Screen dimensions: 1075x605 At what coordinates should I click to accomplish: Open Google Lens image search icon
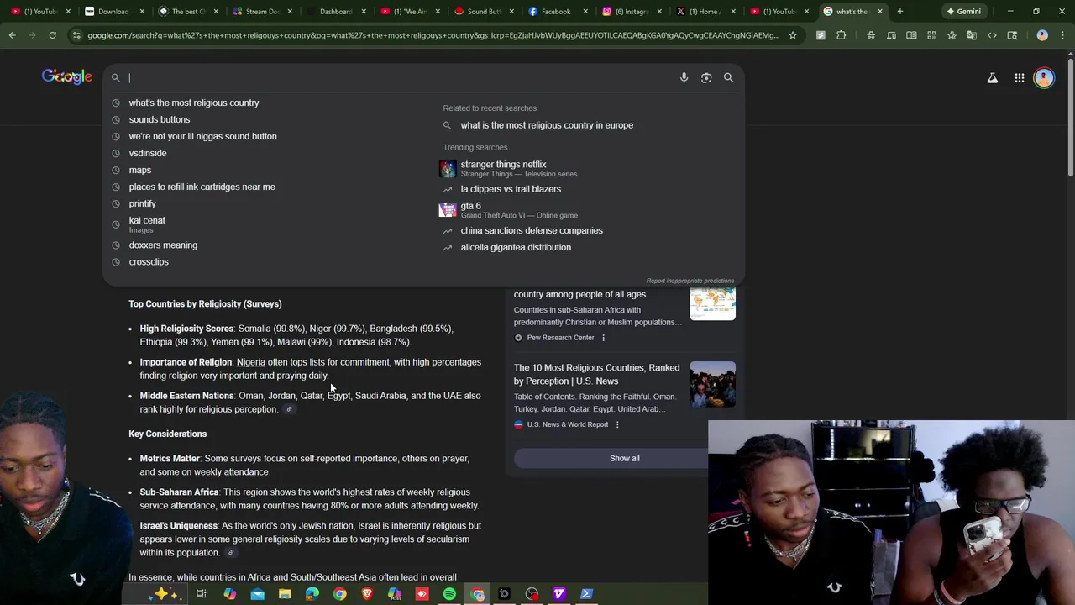706,77
